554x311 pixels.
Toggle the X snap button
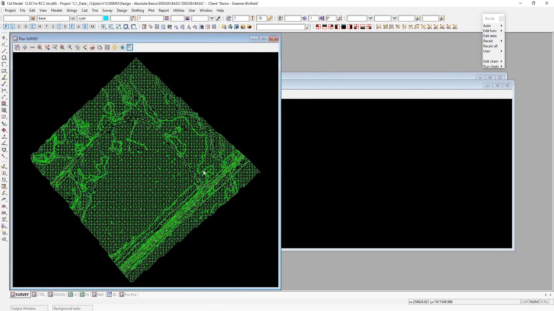19,27
